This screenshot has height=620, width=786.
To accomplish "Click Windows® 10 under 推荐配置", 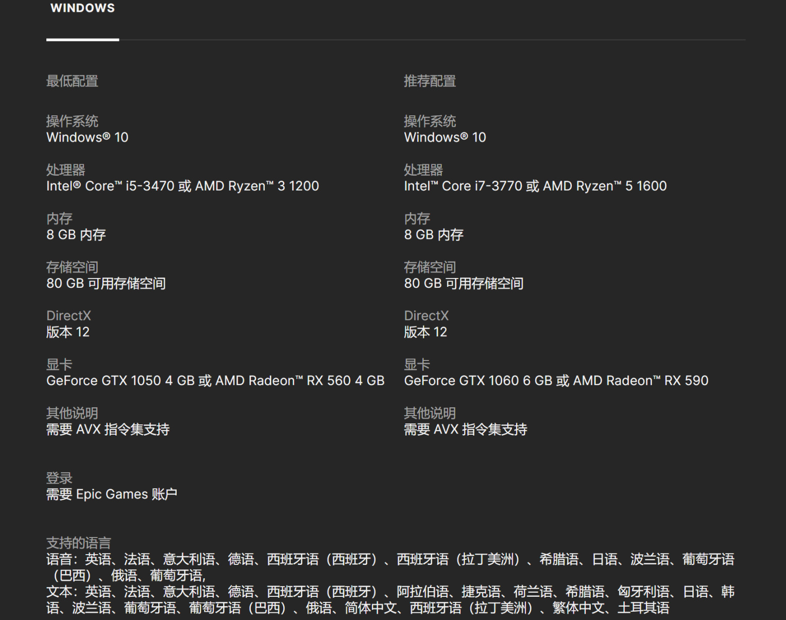I will (x=445, y=137).
